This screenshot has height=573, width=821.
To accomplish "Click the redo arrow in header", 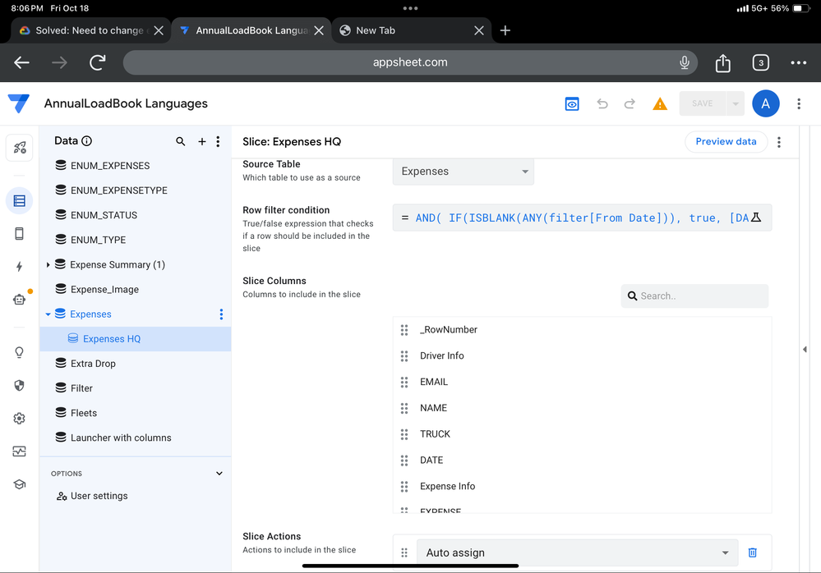I will (630, 103).
